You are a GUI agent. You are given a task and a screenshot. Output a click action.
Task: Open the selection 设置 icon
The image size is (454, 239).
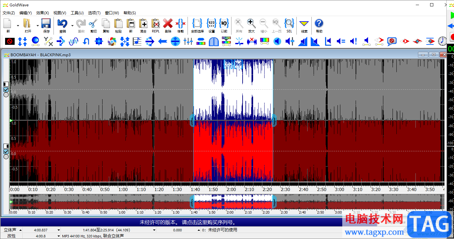click(211, 25)
